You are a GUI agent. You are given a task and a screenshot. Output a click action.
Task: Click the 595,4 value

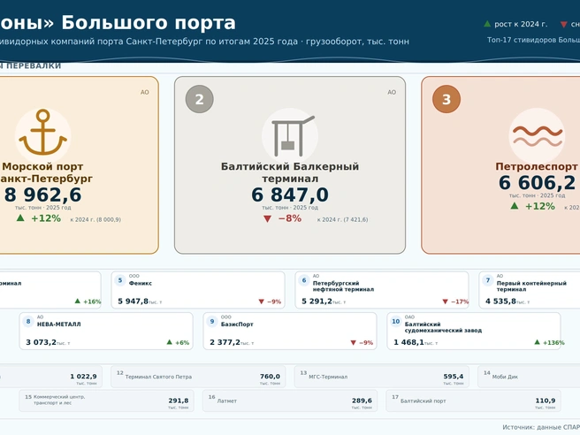[454, 376]
